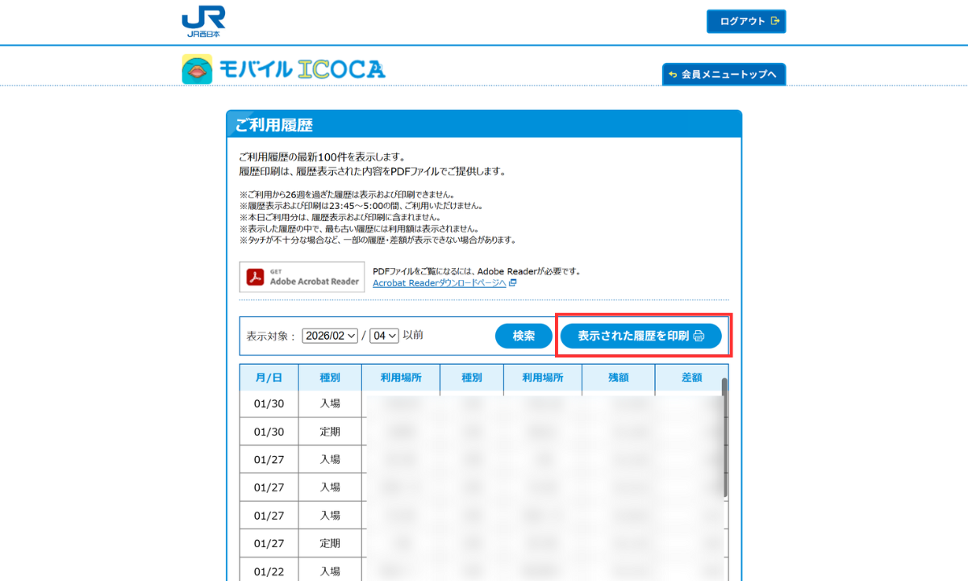Image resolution: width=968 pixels, height=581 pixels.
Task: Click 表示された履歴を印刷 print button
Action: tap(641, 336)
